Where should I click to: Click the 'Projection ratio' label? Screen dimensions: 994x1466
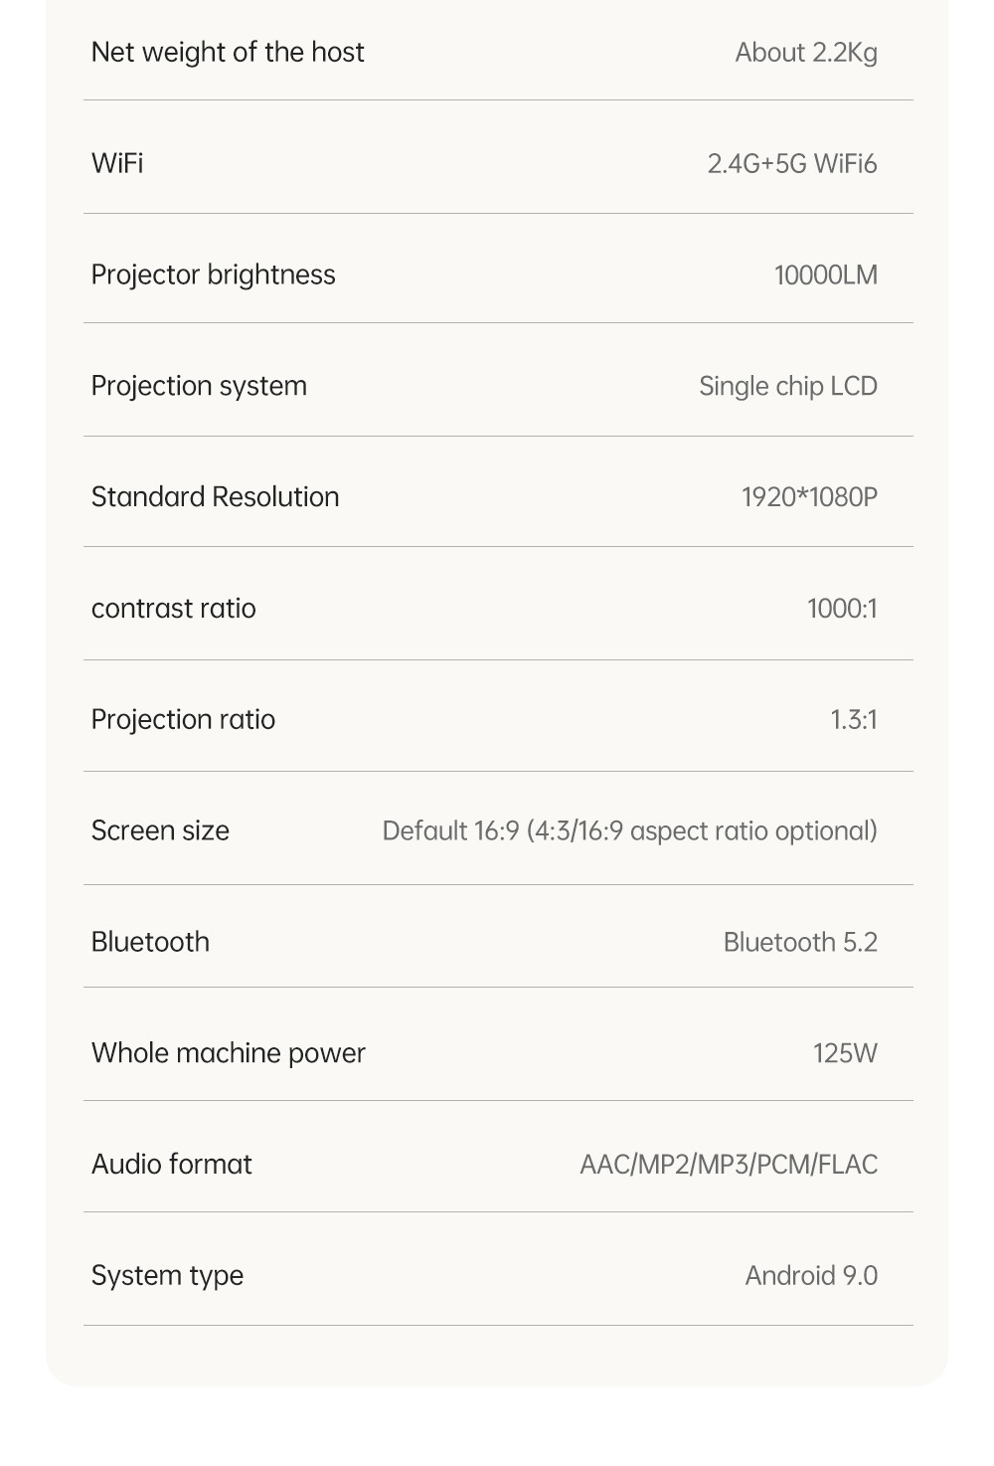click(x=184, y=720)
